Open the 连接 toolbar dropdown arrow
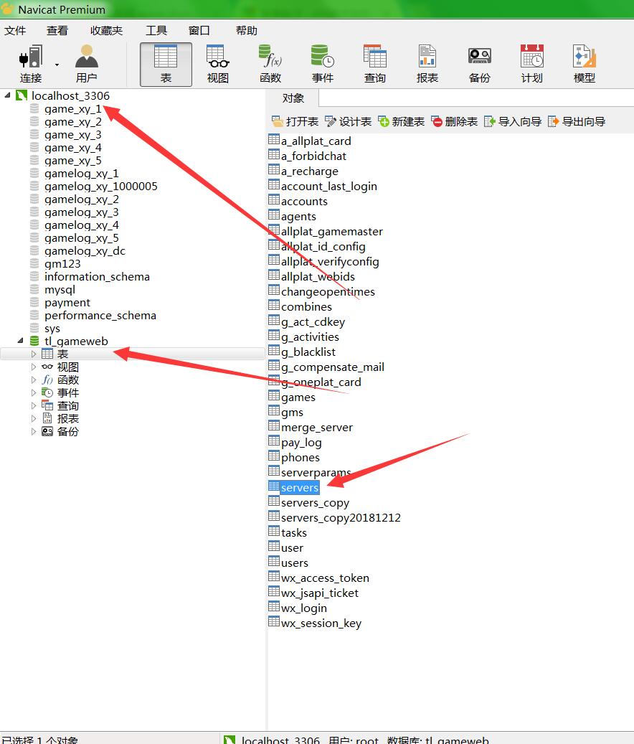Viewport: 634px width, 744px height. coord(57,65)
